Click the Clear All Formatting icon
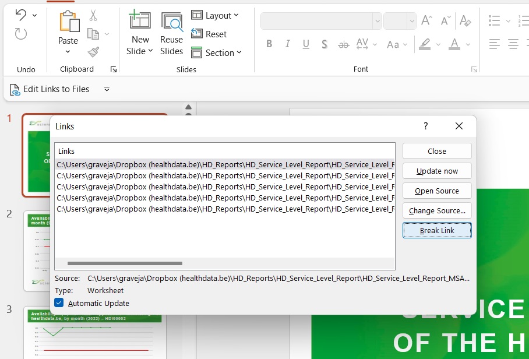Screen dimensions: 529x359 pos(465,21)
